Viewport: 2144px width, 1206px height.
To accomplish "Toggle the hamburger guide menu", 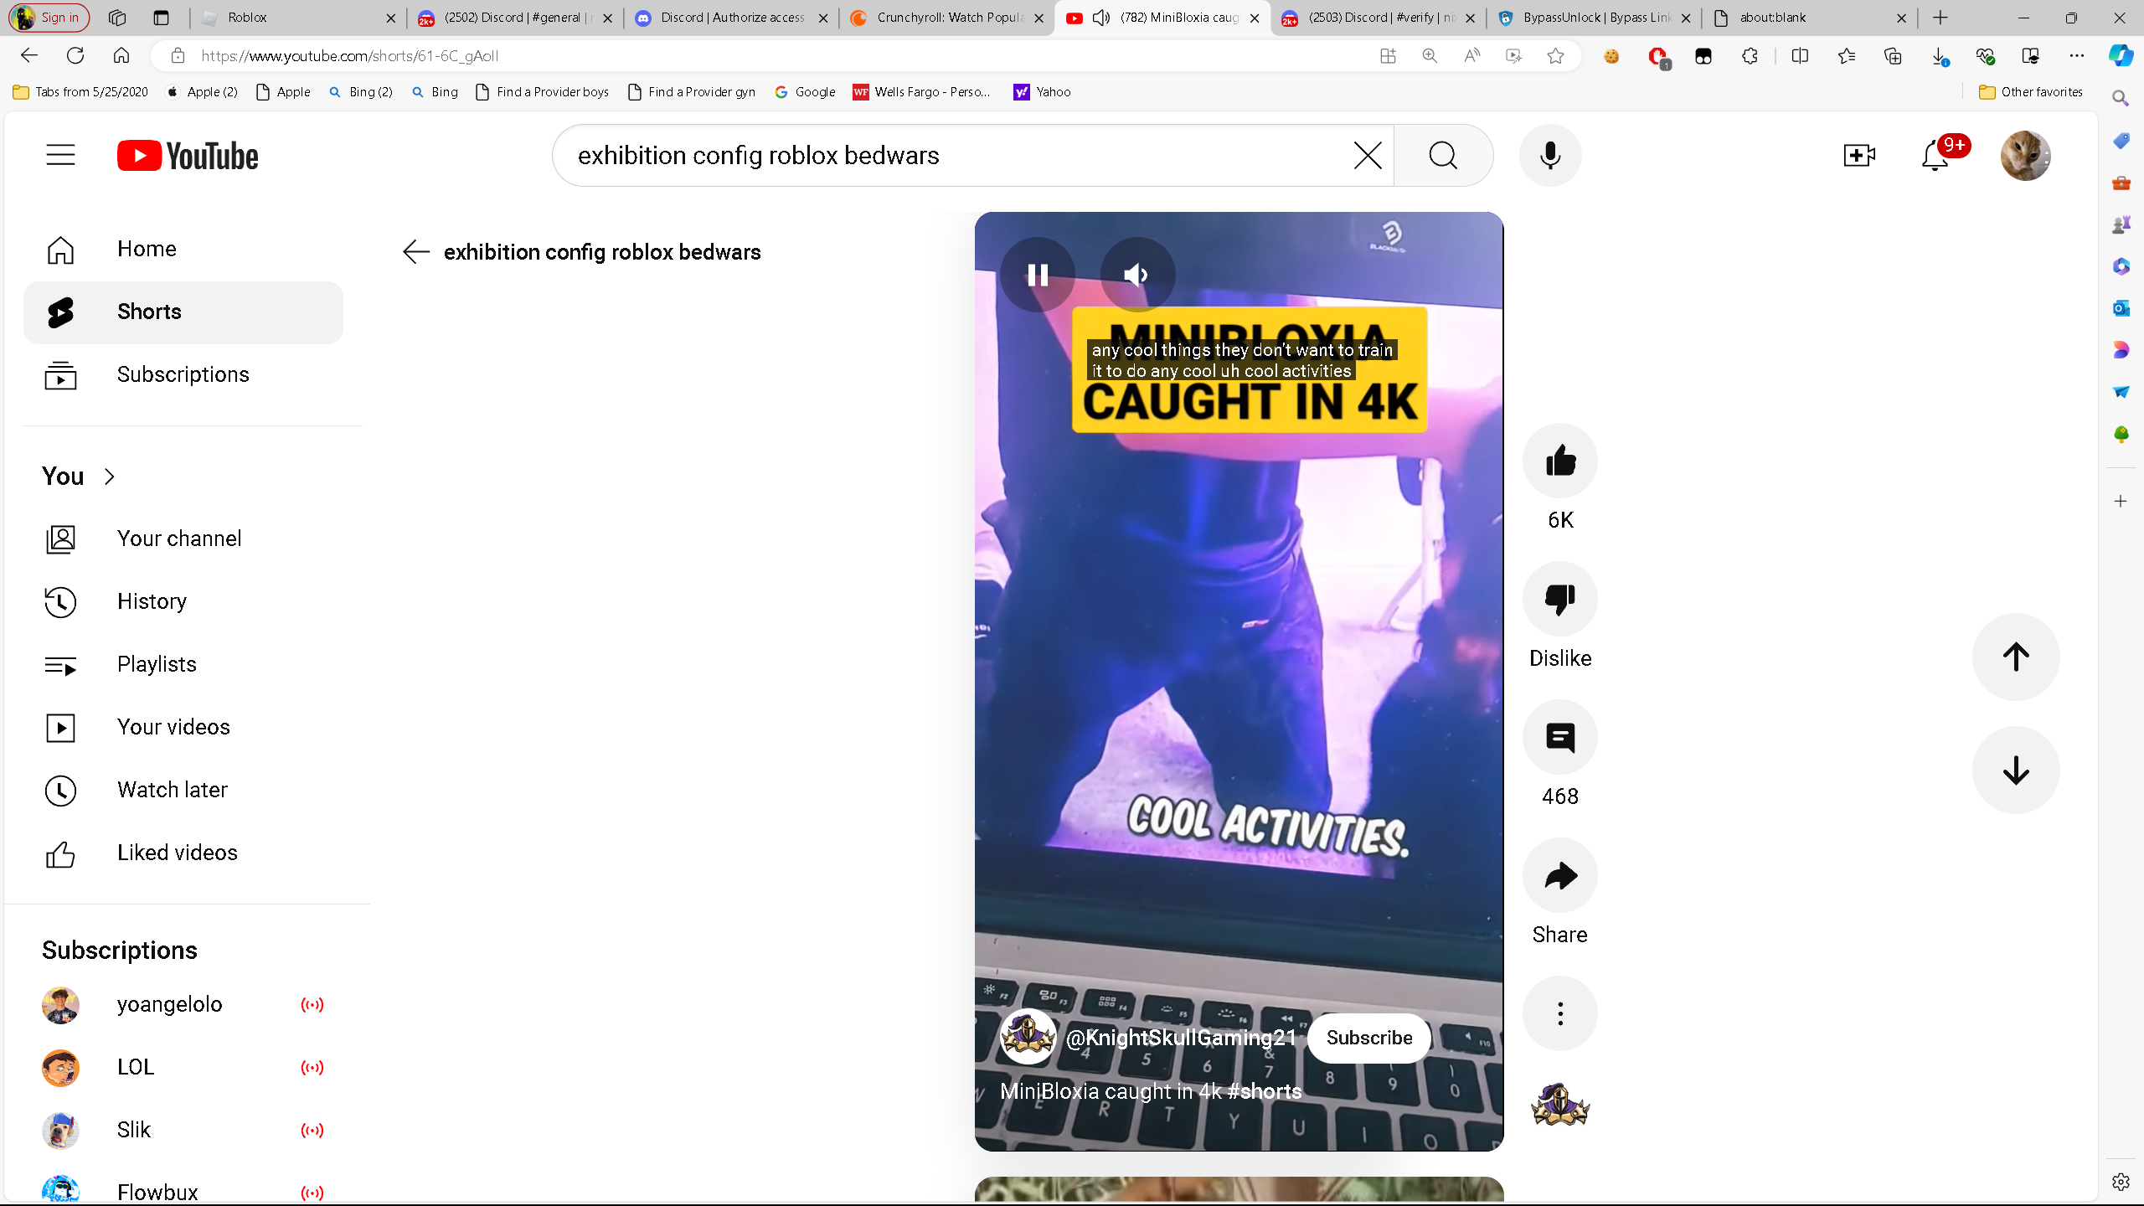I will pyautogui.click(x=60, y=156).
